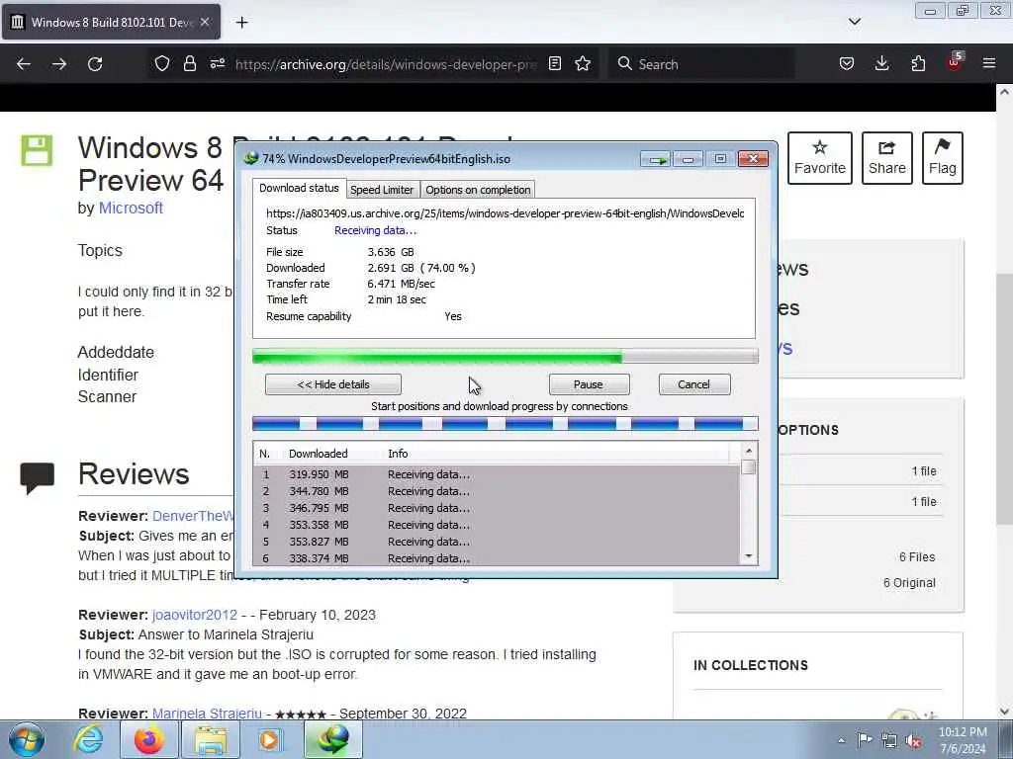Click the Favorite button on archive page

coord(820,158)
